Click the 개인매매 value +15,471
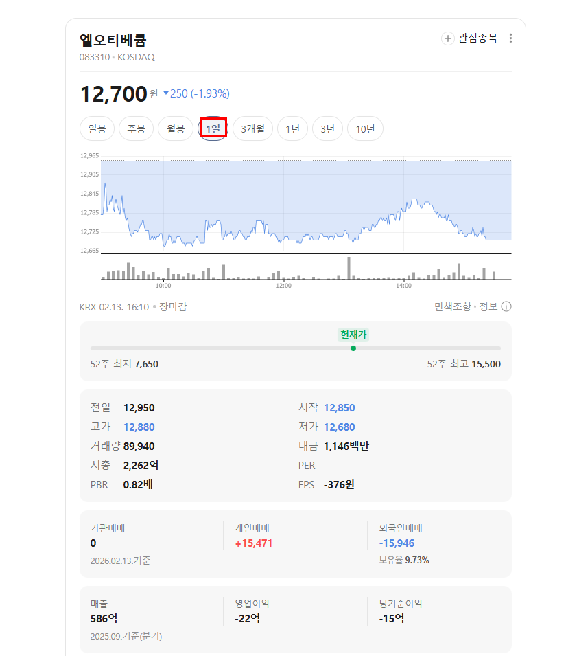 [x=254, y=543]
